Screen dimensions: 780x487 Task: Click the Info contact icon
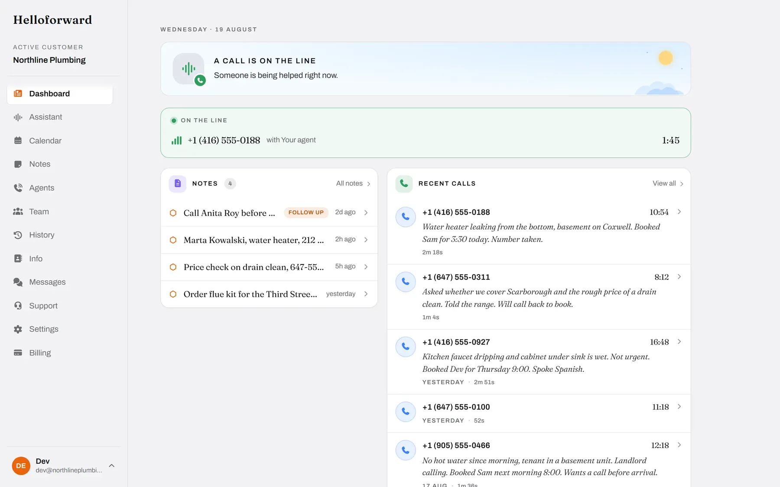click(18, 258)
